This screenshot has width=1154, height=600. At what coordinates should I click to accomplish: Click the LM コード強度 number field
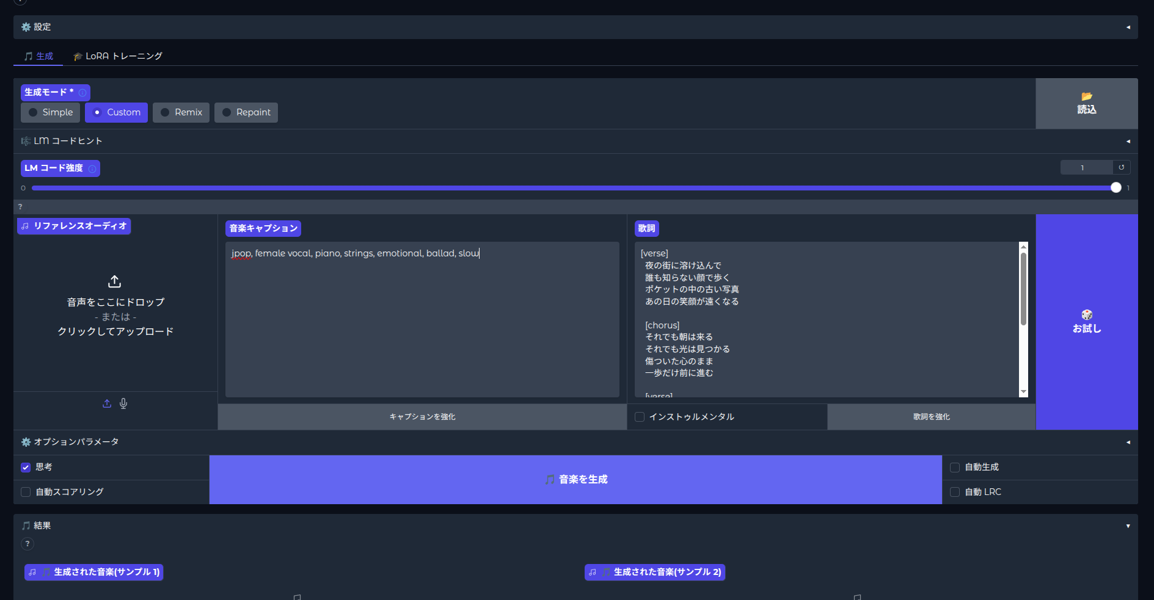(1086, 168)
